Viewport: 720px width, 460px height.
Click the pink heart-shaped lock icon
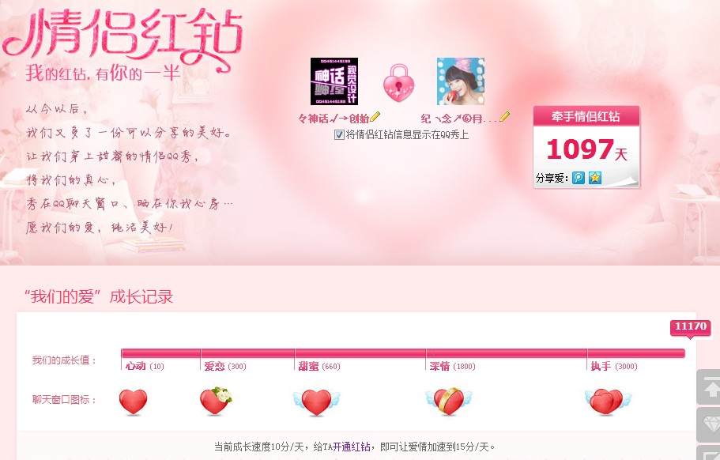tap(398, 83)
